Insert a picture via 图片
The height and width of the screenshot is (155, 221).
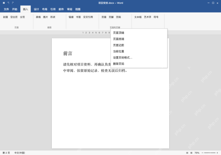point(45,17)
